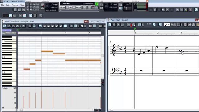Choose sixteenth note duration in Piano Roll
This screenshot has width=199, height=112.
tap(57, 26)
